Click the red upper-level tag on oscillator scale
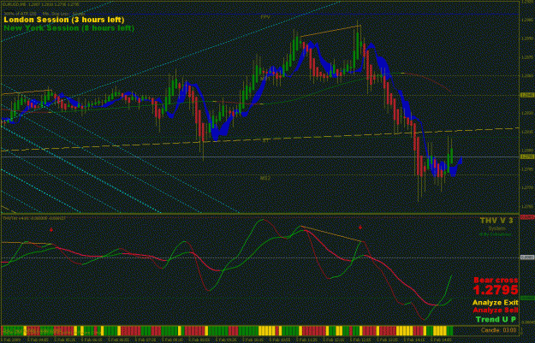Image resolution: width=535 pixels, height=343 pixels. tap(527, 217)
